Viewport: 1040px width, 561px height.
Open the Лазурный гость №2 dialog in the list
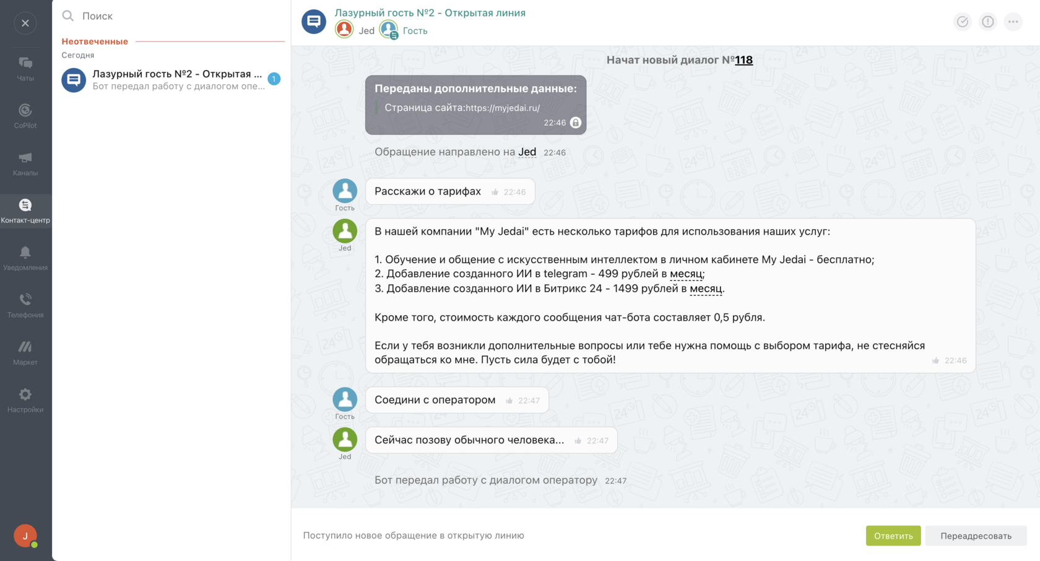tap(171, 80)
